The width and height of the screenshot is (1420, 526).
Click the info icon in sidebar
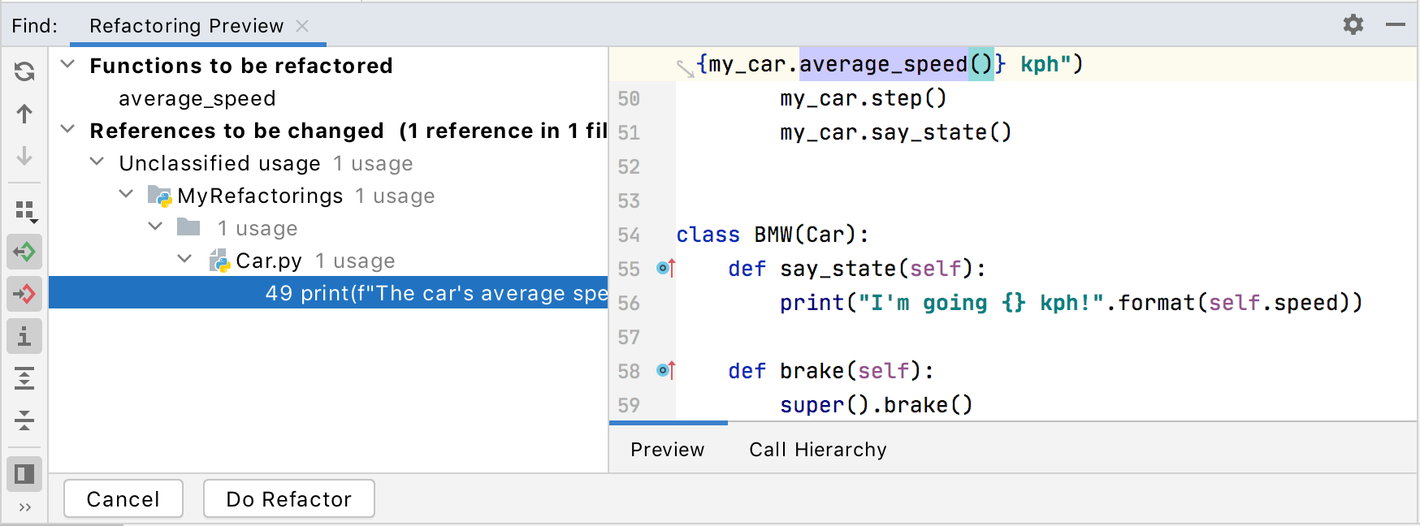point(24,336)
